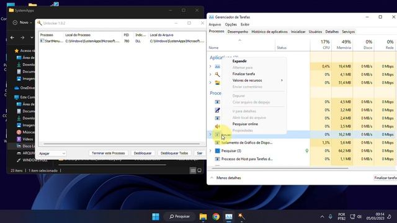Open the Apagar action dropdown in Unlocker
Image resolution: width=397 pixels, height=223 pixels.
52,154
